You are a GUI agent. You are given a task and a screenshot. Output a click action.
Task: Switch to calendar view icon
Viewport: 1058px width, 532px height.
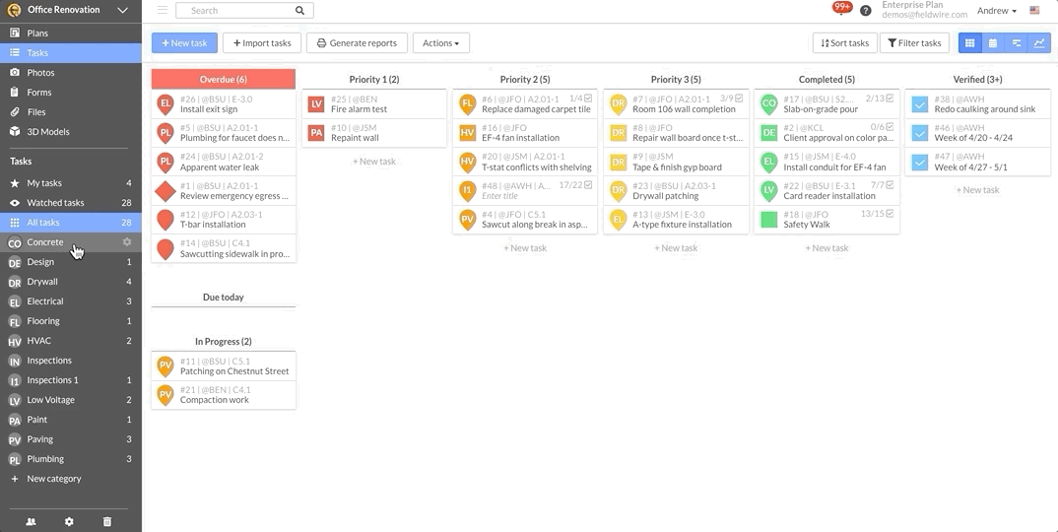coord(993,43)
